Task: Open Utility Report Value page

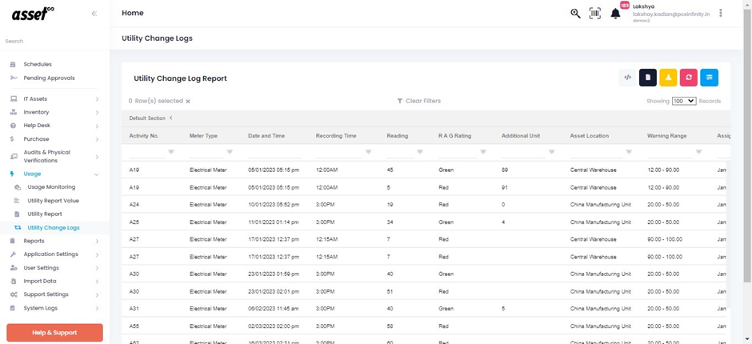Action: tap(53, 201)
